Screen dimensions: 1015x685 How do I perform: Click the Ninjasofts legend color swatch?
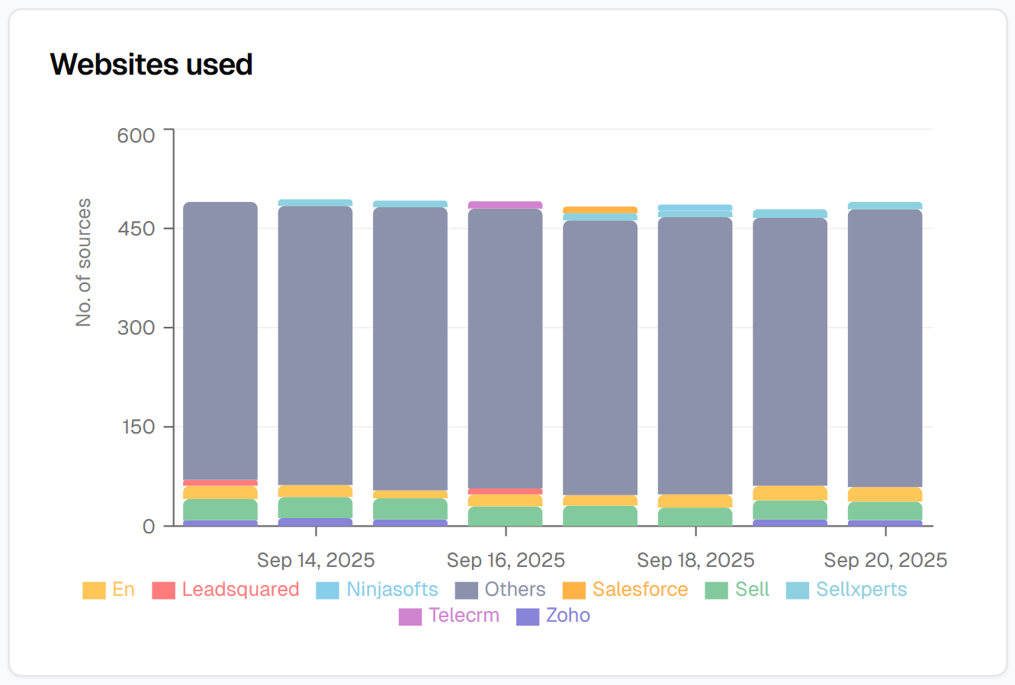(x=327, y=591)
